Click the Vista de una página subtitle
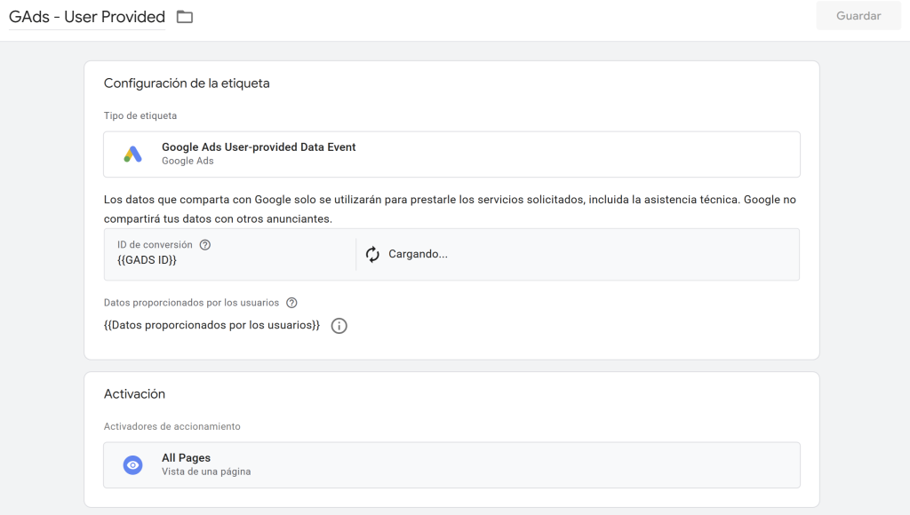The height and width of the screenshot is (515, 910). pos(206,471)
